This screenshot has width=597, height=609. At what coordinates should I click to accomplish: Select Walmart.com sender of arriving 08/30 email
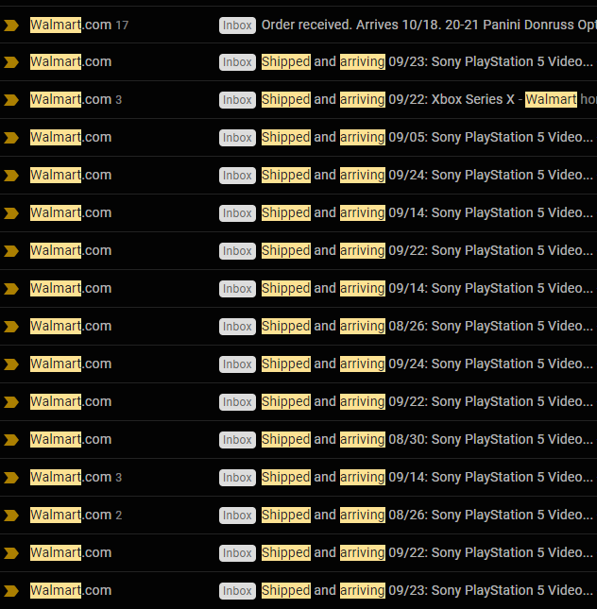pyautogui.click(x=71, y=439)
